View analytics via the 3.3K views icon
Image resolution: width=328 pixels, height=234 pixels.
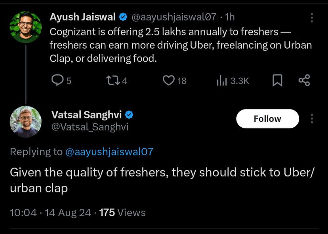(222, 81)
